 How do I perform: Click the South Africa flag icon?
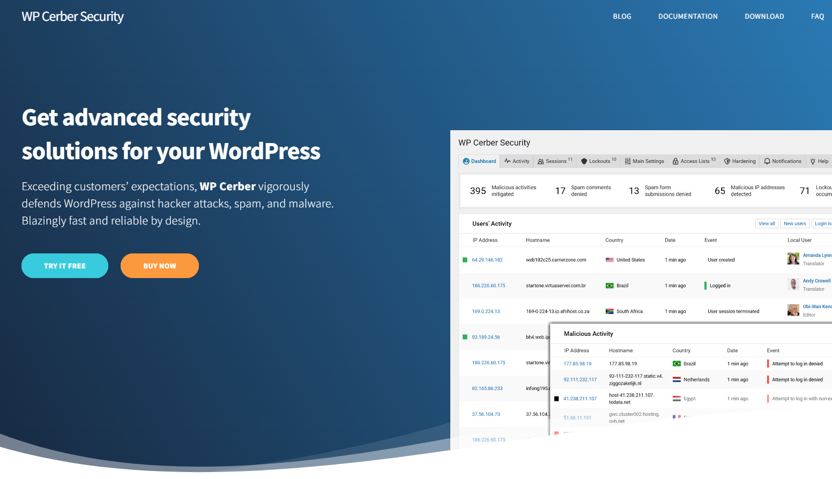click(610, 311)
